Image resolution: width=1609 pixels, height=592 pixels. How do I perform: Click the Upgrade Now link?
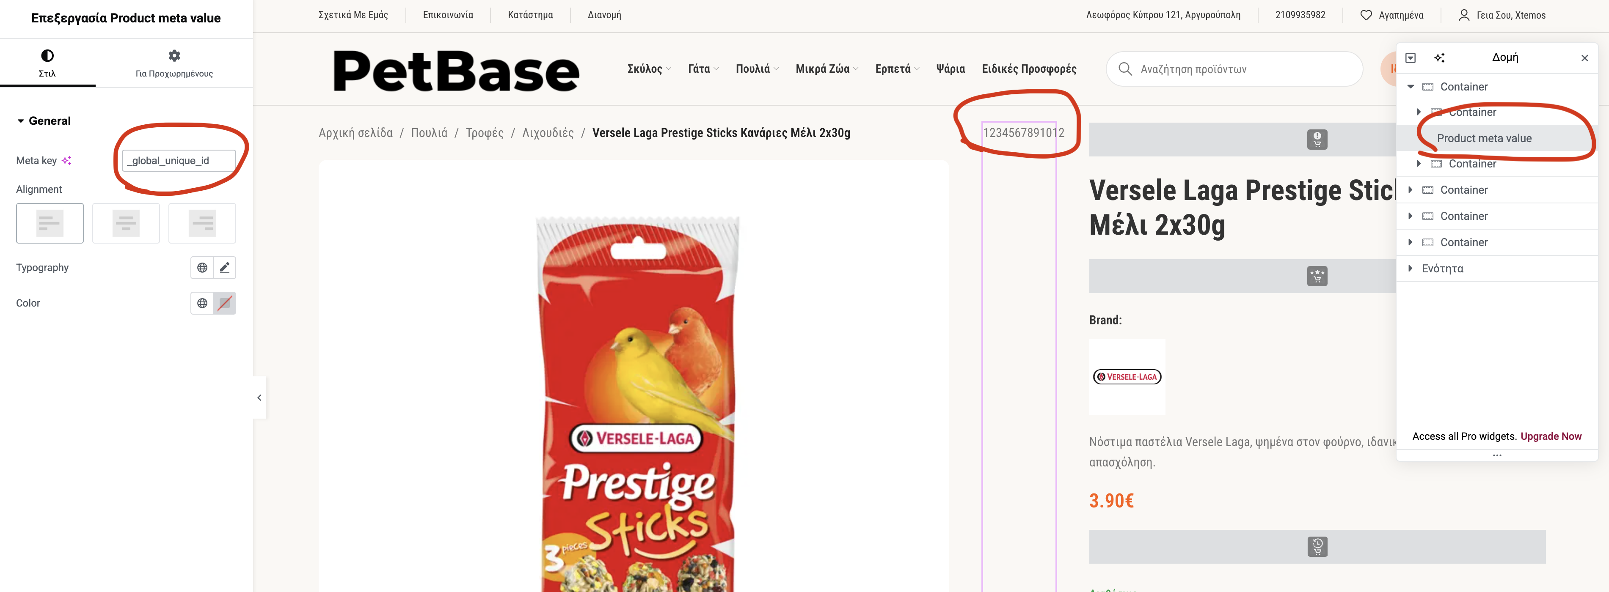click(x=1550, y=436)
